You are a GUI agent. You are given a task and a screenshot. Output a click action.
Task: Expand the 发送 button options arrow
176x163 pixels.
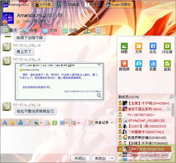click(x=112, y=158)
